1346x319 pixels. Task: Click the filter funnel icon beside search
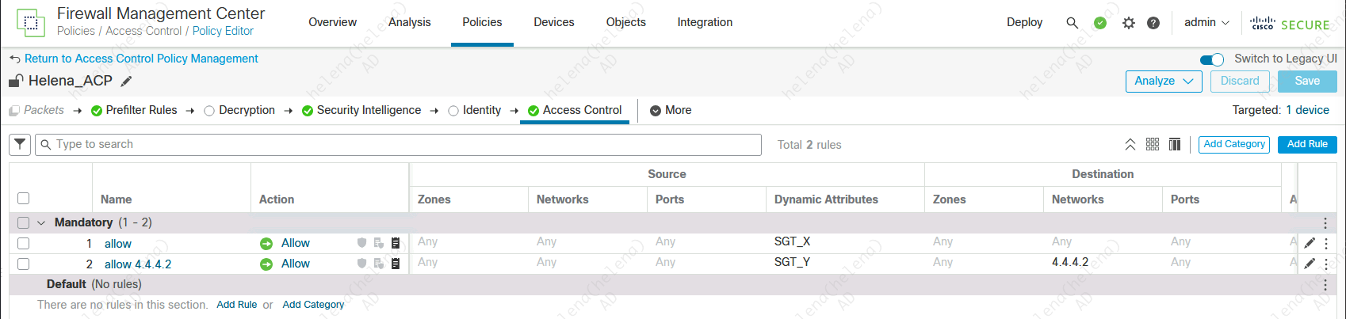(x=20, y=144)
